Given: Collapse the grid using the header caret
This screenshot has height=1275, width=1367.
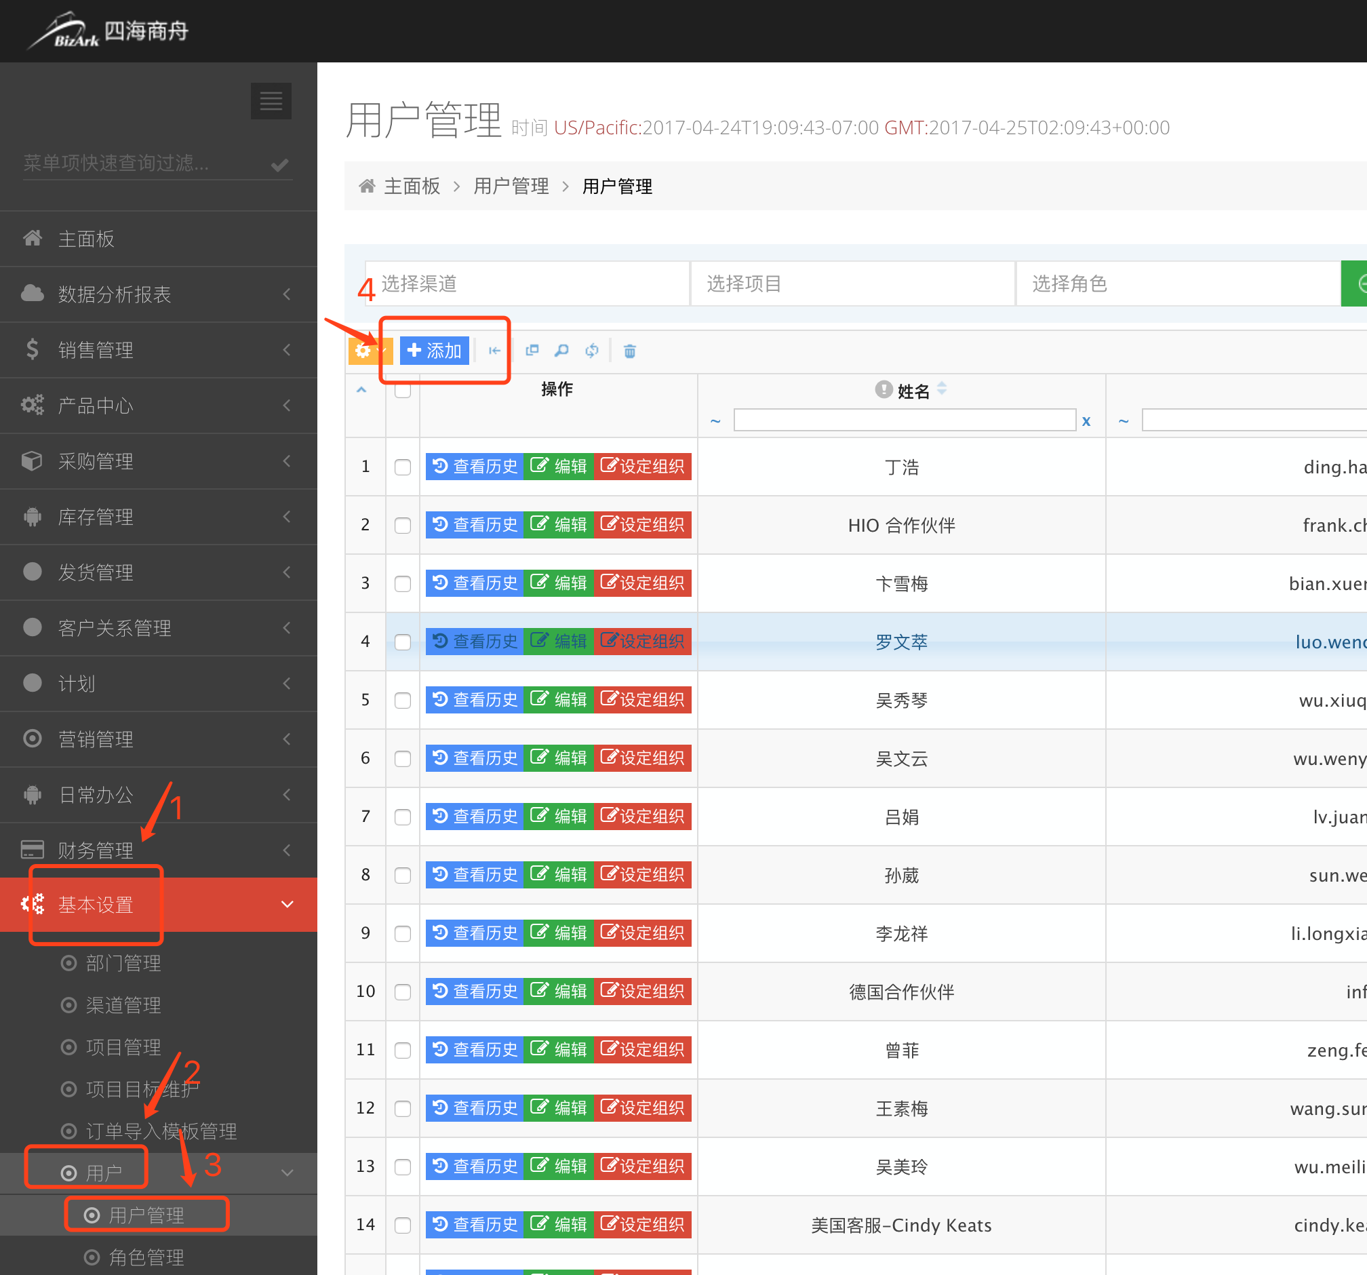Looking at the screenshot, I should point(361,390).
